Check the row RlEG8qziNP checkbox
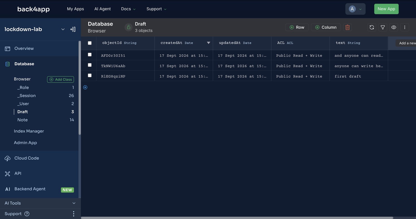Screen dimensions: 416x219 click(x=90, y=75)
